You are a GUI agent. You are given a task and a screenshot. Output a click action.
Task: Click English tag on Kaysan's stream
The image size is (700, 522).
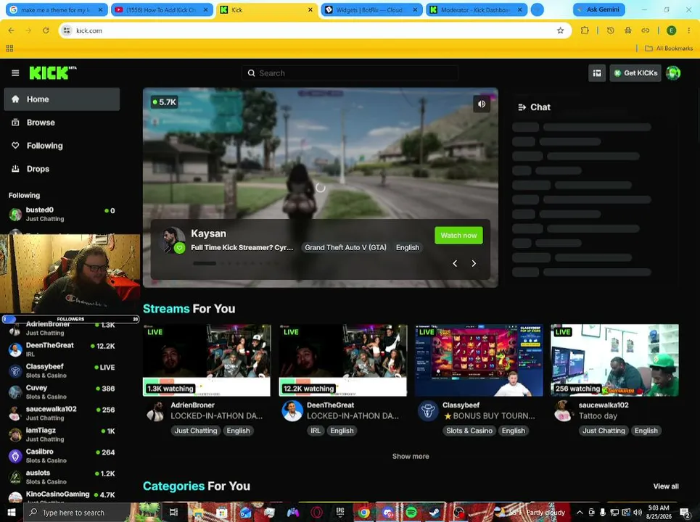(x=408, y=248)
